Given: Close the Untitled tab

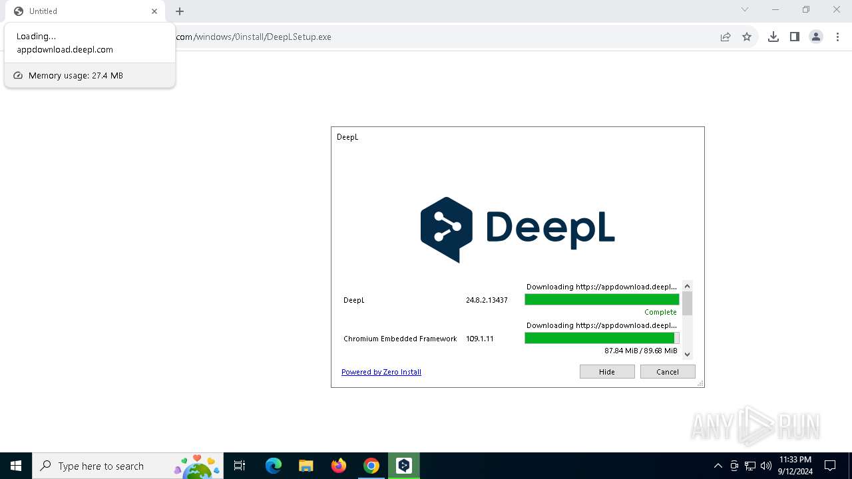Looking at the screenshot, I should [x=154, y=11].
